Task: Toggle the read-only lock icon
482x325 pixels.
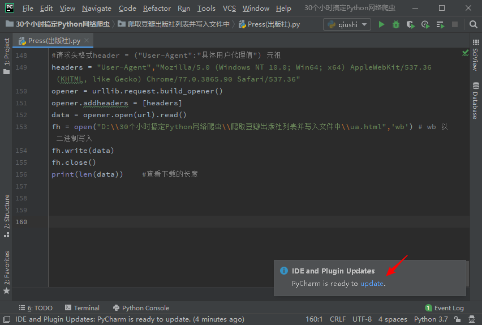Action: pos(459,319)
